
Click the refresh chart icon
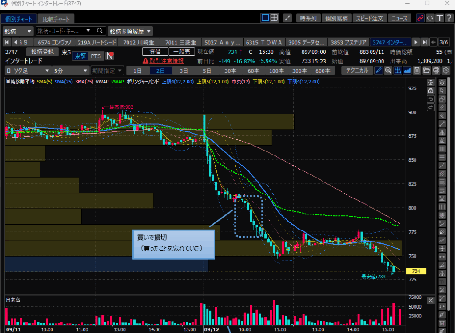tap(430, 18)
